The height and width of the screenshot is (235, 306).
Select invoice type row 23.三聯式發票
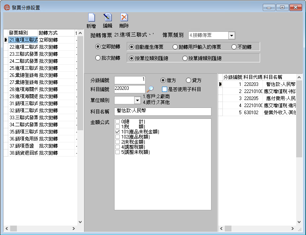(x=40, y=54)
